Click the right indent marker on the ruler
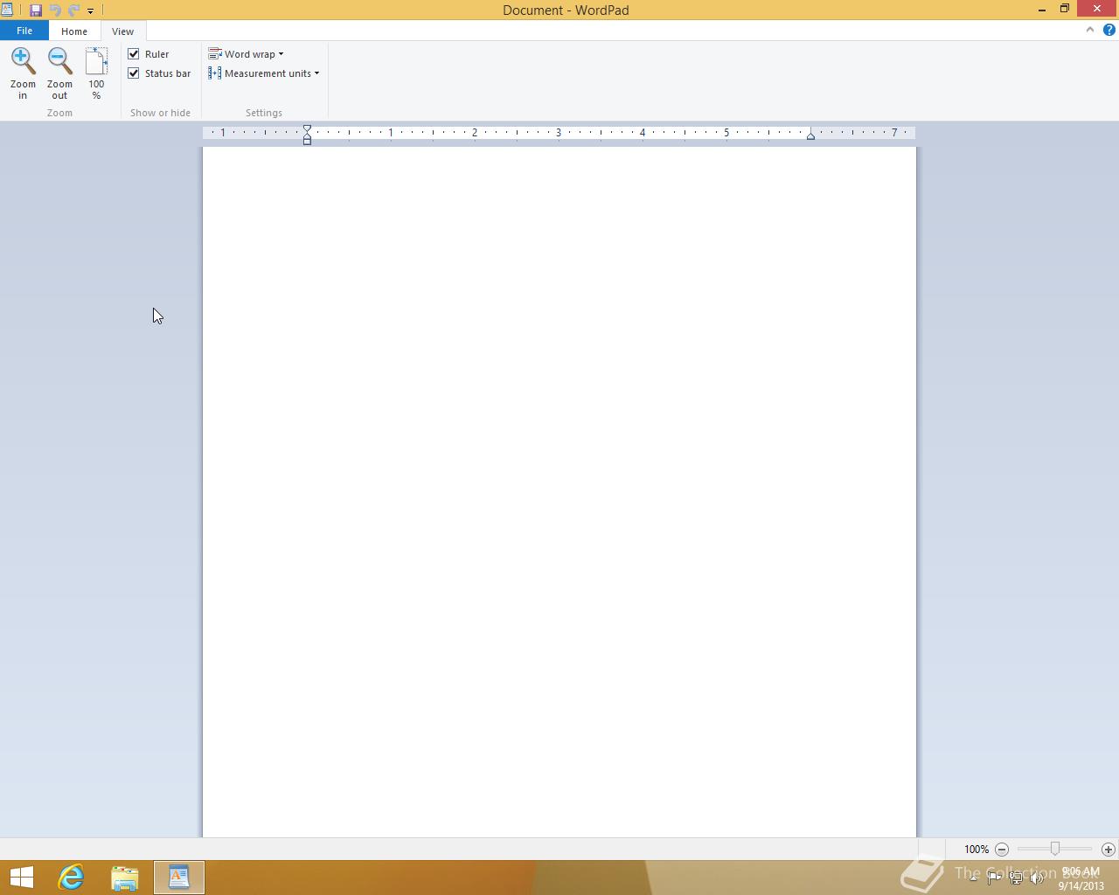The width and height of the screenshot is (1119, 895). [x=810, y=135]
